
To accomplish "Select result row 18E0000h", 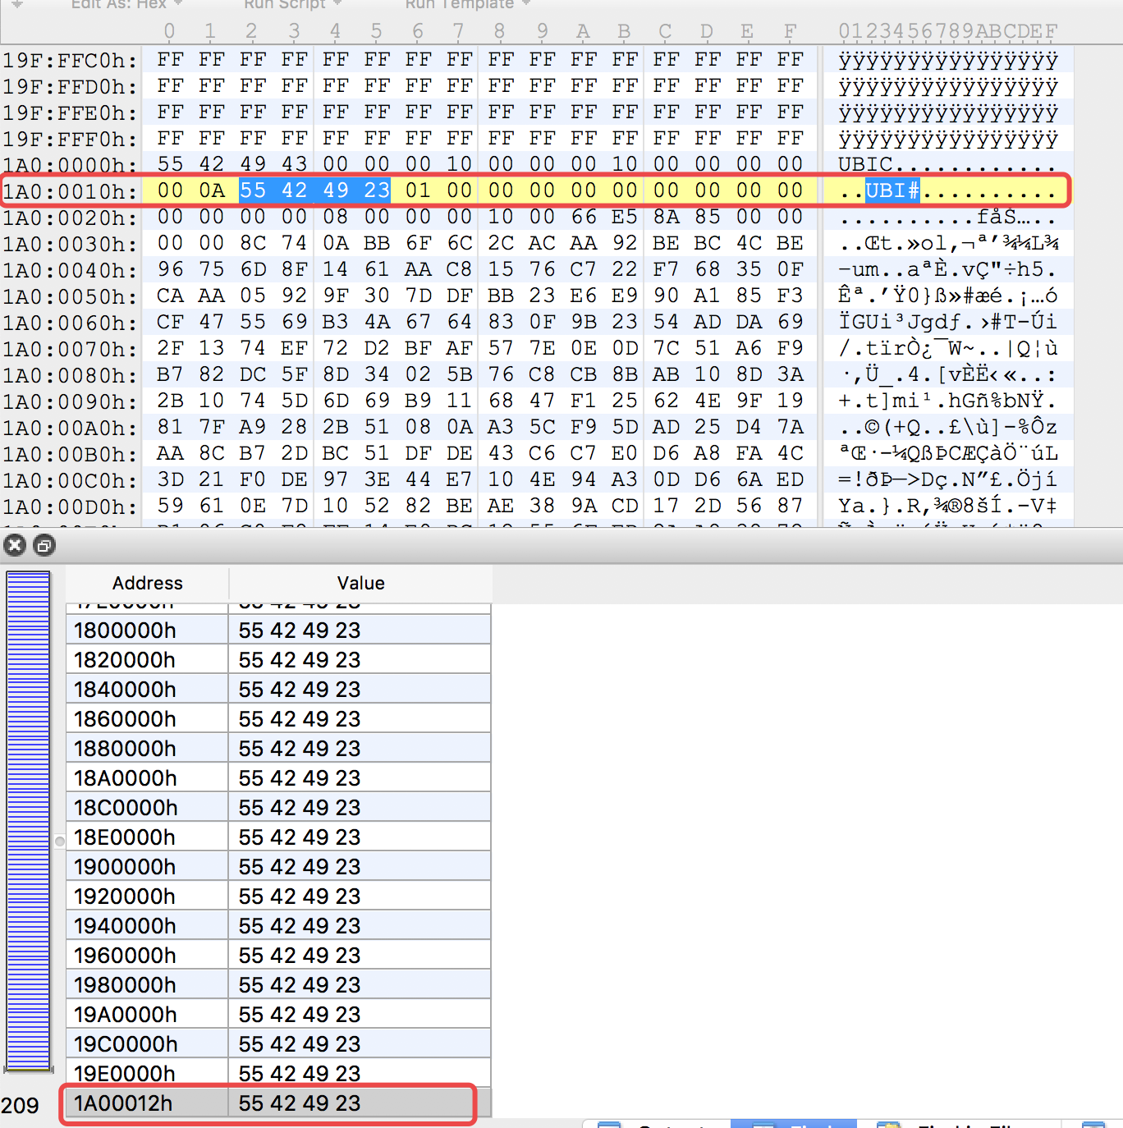I will pos(278,837).
